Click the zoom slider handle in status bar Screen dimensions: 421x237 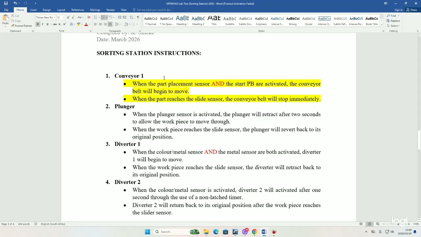tap(398, 224)
